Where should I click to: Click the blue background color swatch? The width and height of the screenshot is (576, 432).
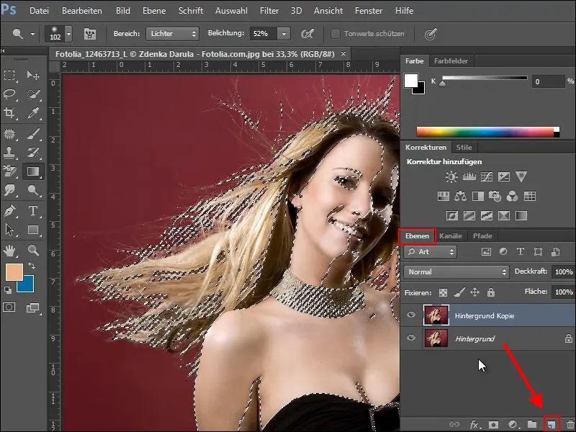pos(28,286)
